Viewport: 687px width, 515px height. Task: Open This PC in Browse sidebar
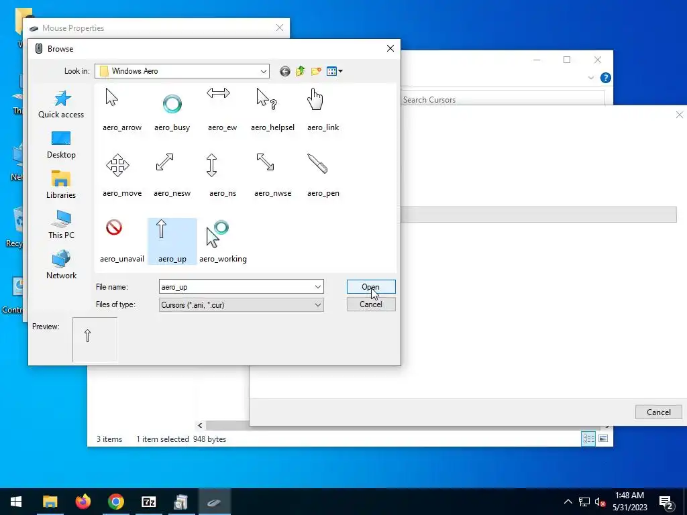click(x=61, y=225)
